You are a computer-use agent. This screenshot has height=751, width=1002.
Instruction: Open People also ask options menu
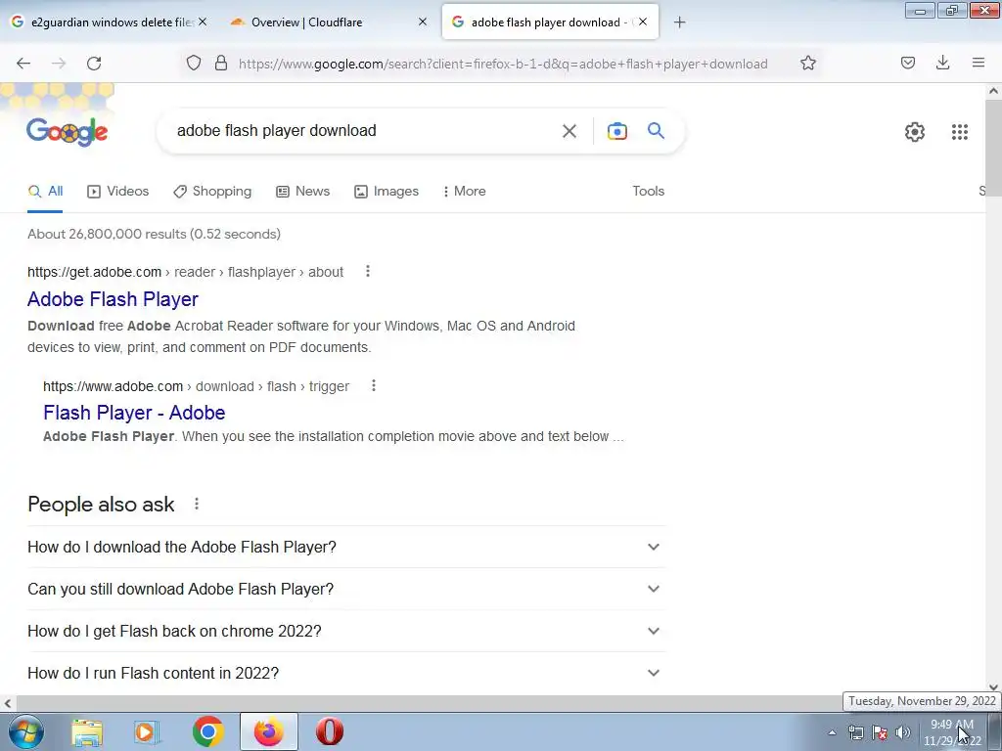(x=196, y=504)
